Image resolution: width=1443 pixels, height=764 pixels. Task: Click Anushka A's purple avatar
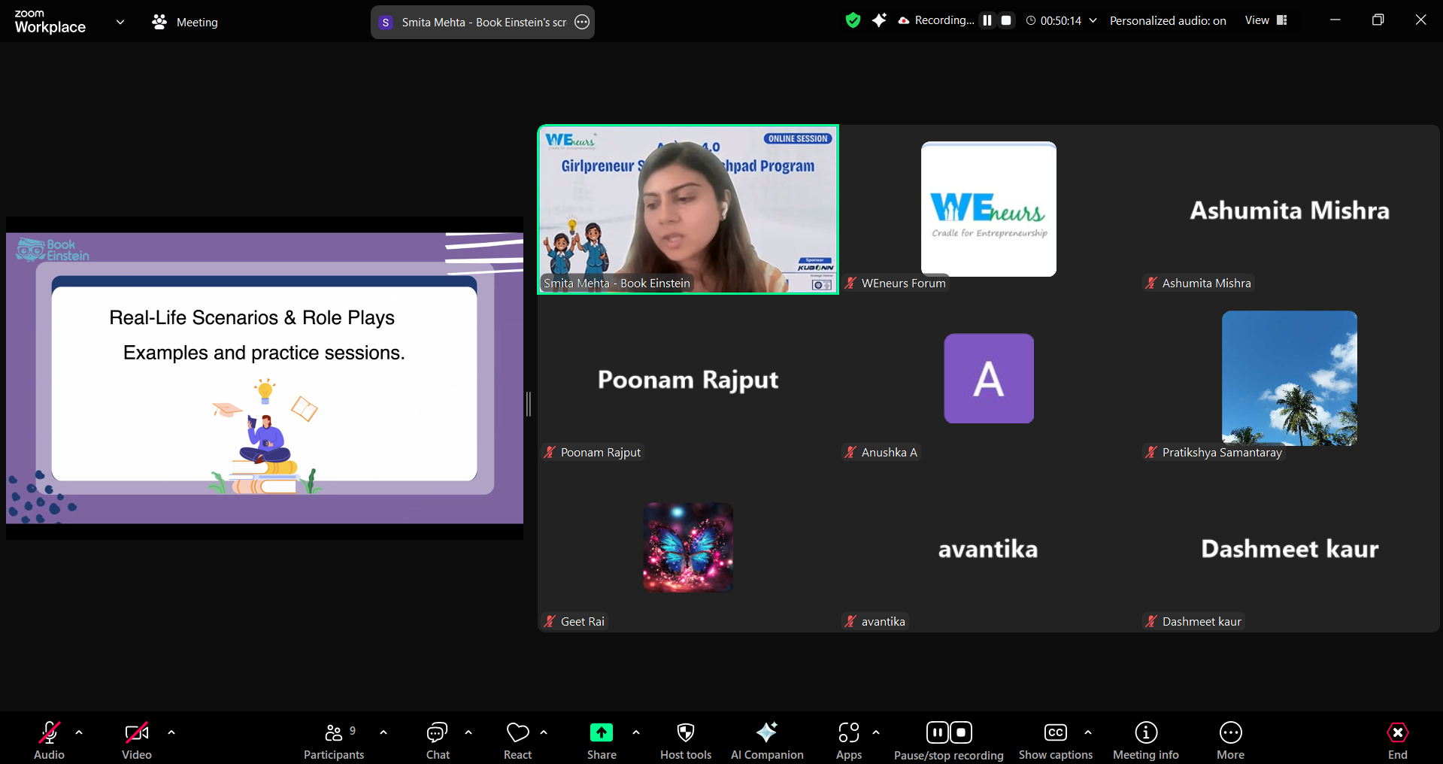(x=989, y=378)
